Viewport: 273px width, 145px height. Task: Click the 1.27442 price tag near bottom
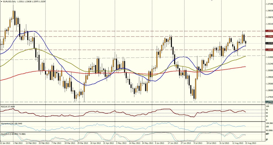[x=269, y=102]
